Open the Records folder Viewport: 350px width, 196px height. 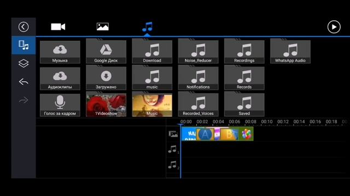(244, 78)
